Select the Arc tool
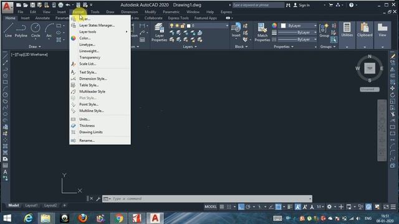Screen dimensions: 399x224 (49, 30)
